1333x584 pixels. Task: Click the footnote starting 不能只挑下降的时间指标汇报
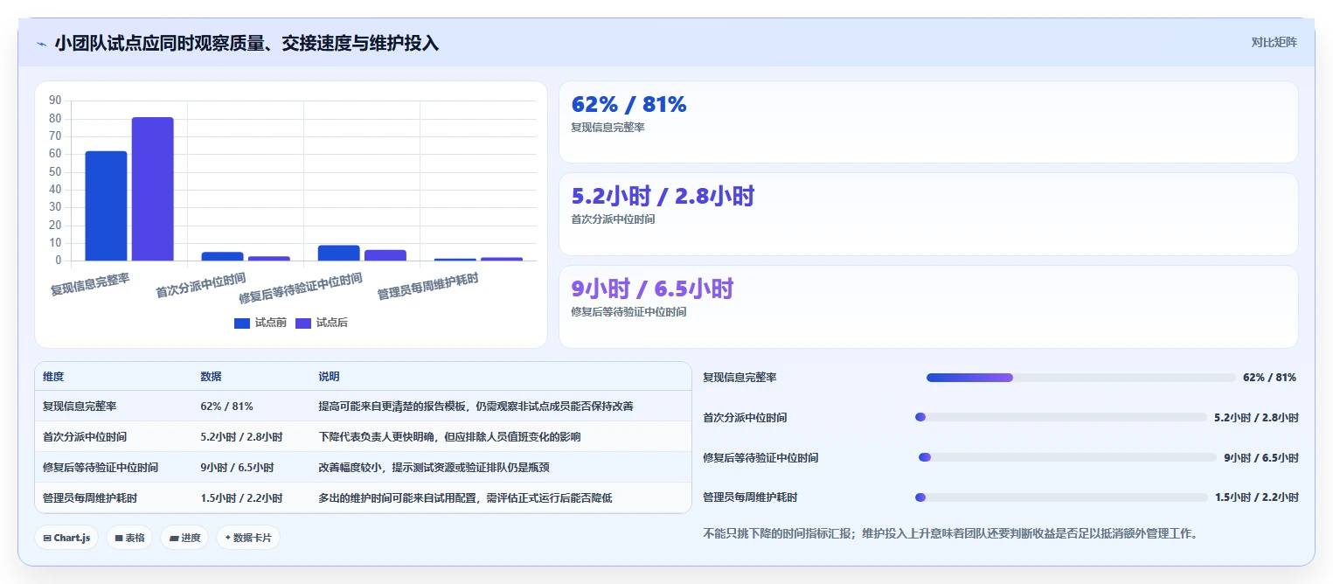tap(949, 533)
